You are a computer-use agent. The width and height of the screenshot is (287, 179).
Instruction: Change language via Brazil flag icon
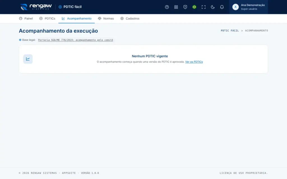click(x=194, y=7)
